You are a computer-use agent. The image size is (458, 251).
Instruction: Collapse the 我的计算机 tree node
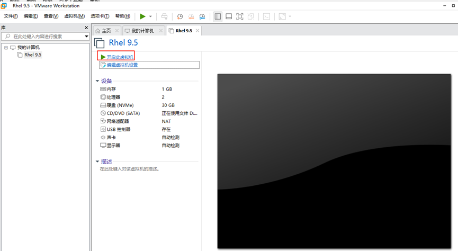[x=6, y=48]
